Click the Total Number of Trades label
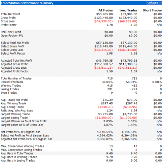The height and width of the screenshot is (162, 166). point(16,78)
